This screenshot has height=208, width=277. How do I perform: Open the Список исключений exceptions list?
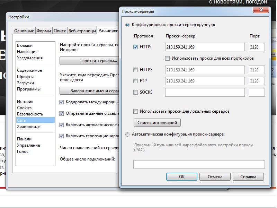pos(157,122)
